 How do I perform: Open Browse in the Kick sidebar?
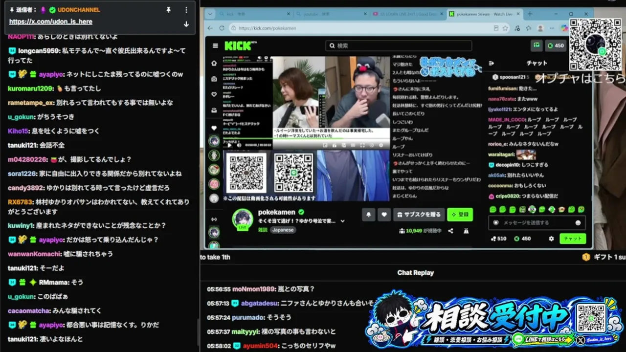point(214,79)
